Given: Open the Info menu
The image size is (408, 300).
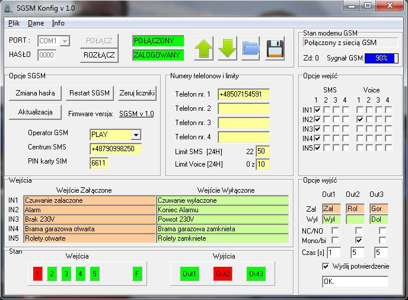Looking at the screenshot, I should (58, 23).
